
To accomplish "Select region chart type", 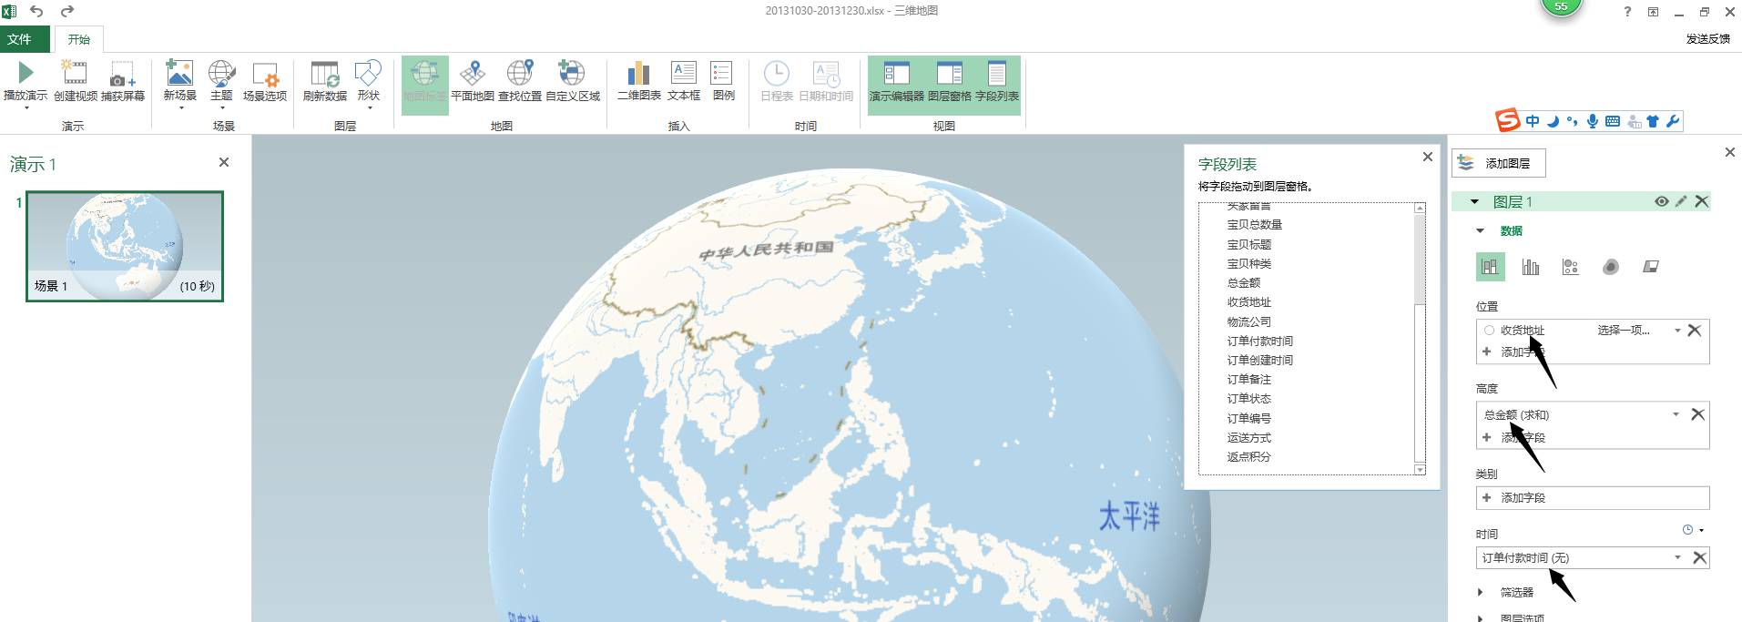I will click(1651, 266).
